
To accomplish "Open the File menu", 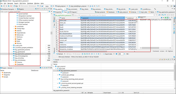I will [2, 3].
